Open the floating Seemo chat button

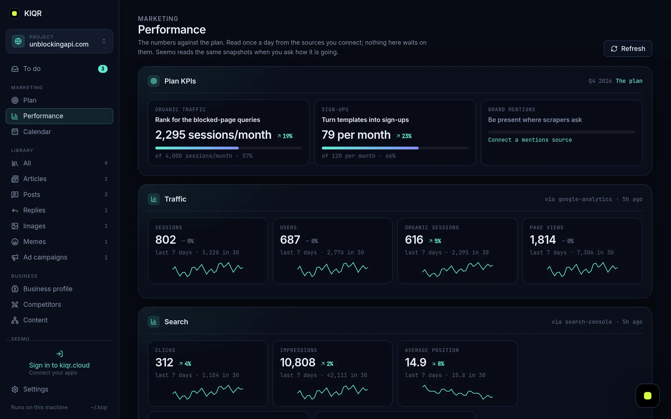pos(648,396)
